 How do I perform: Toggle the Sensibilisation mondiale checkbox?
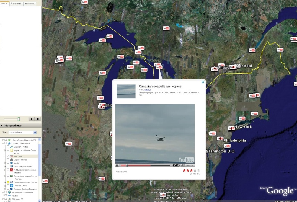click(x=6, y=192)
